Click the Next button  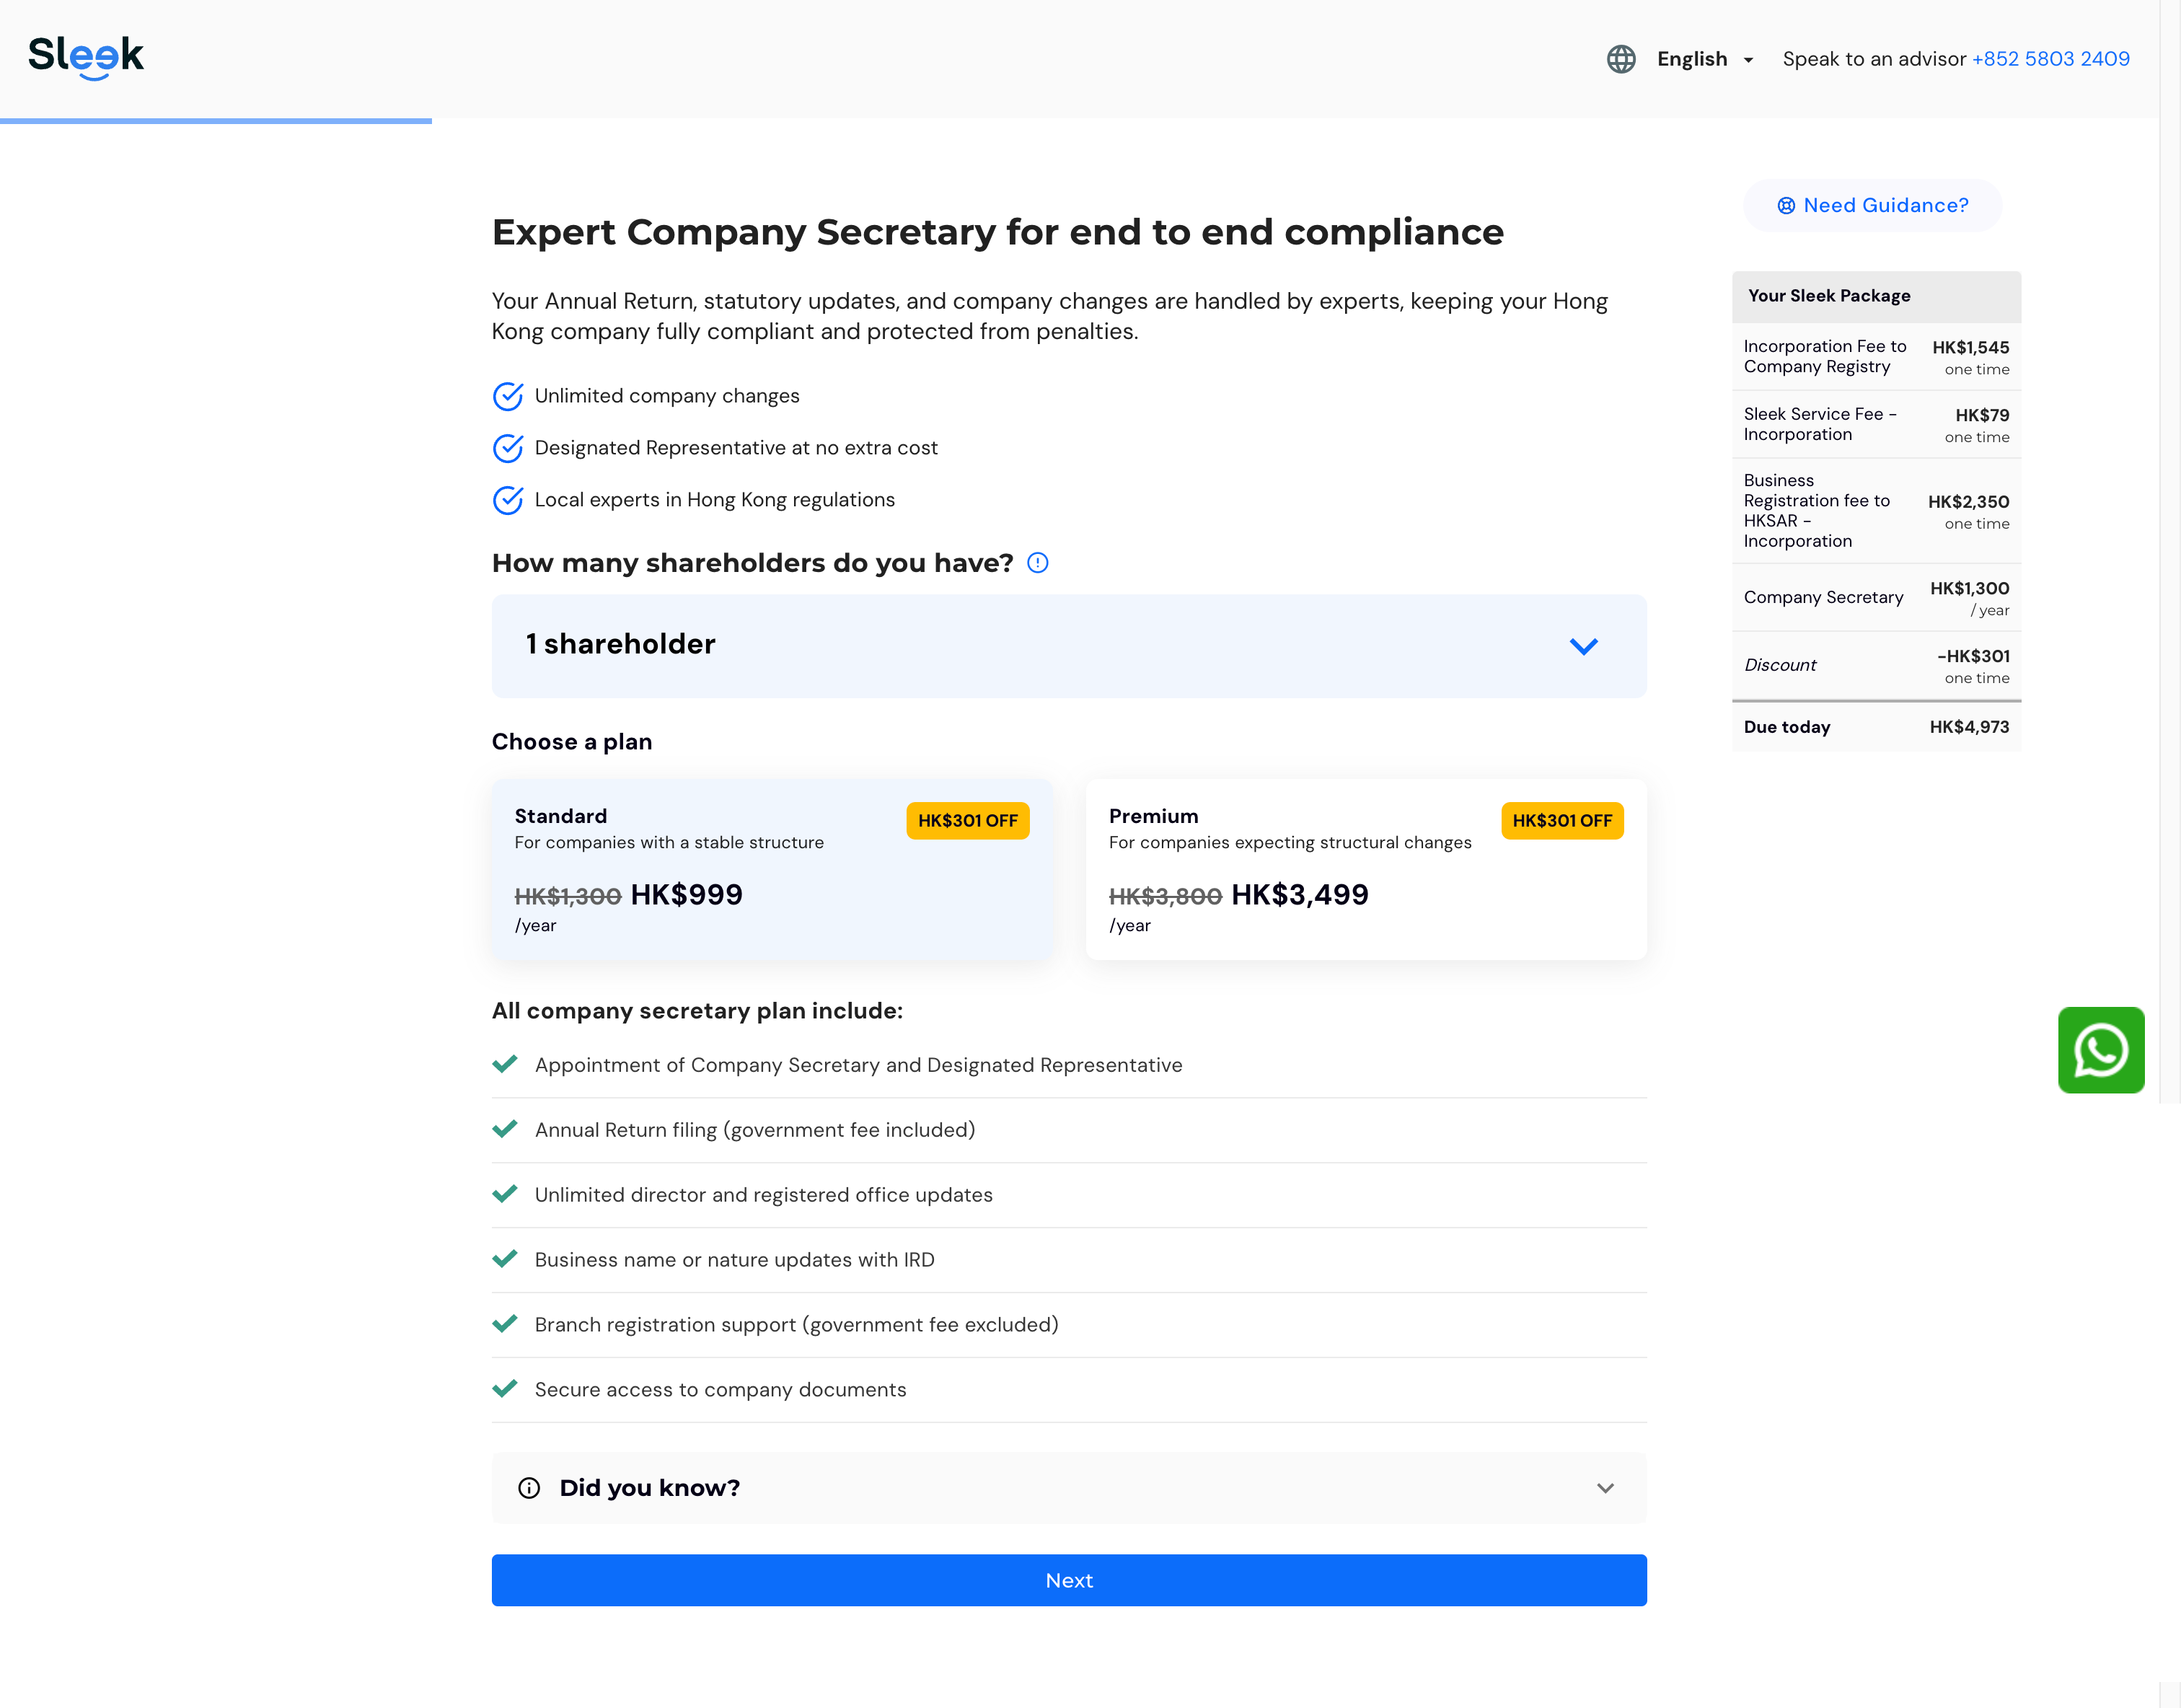[x=1068, y=1580]
